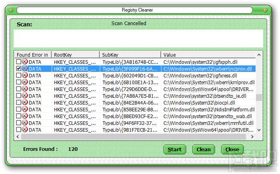280x174 pixels.
Task: Click the yellow round button left of the title bar
Action: pyautogui.click(x=11, y=10)
